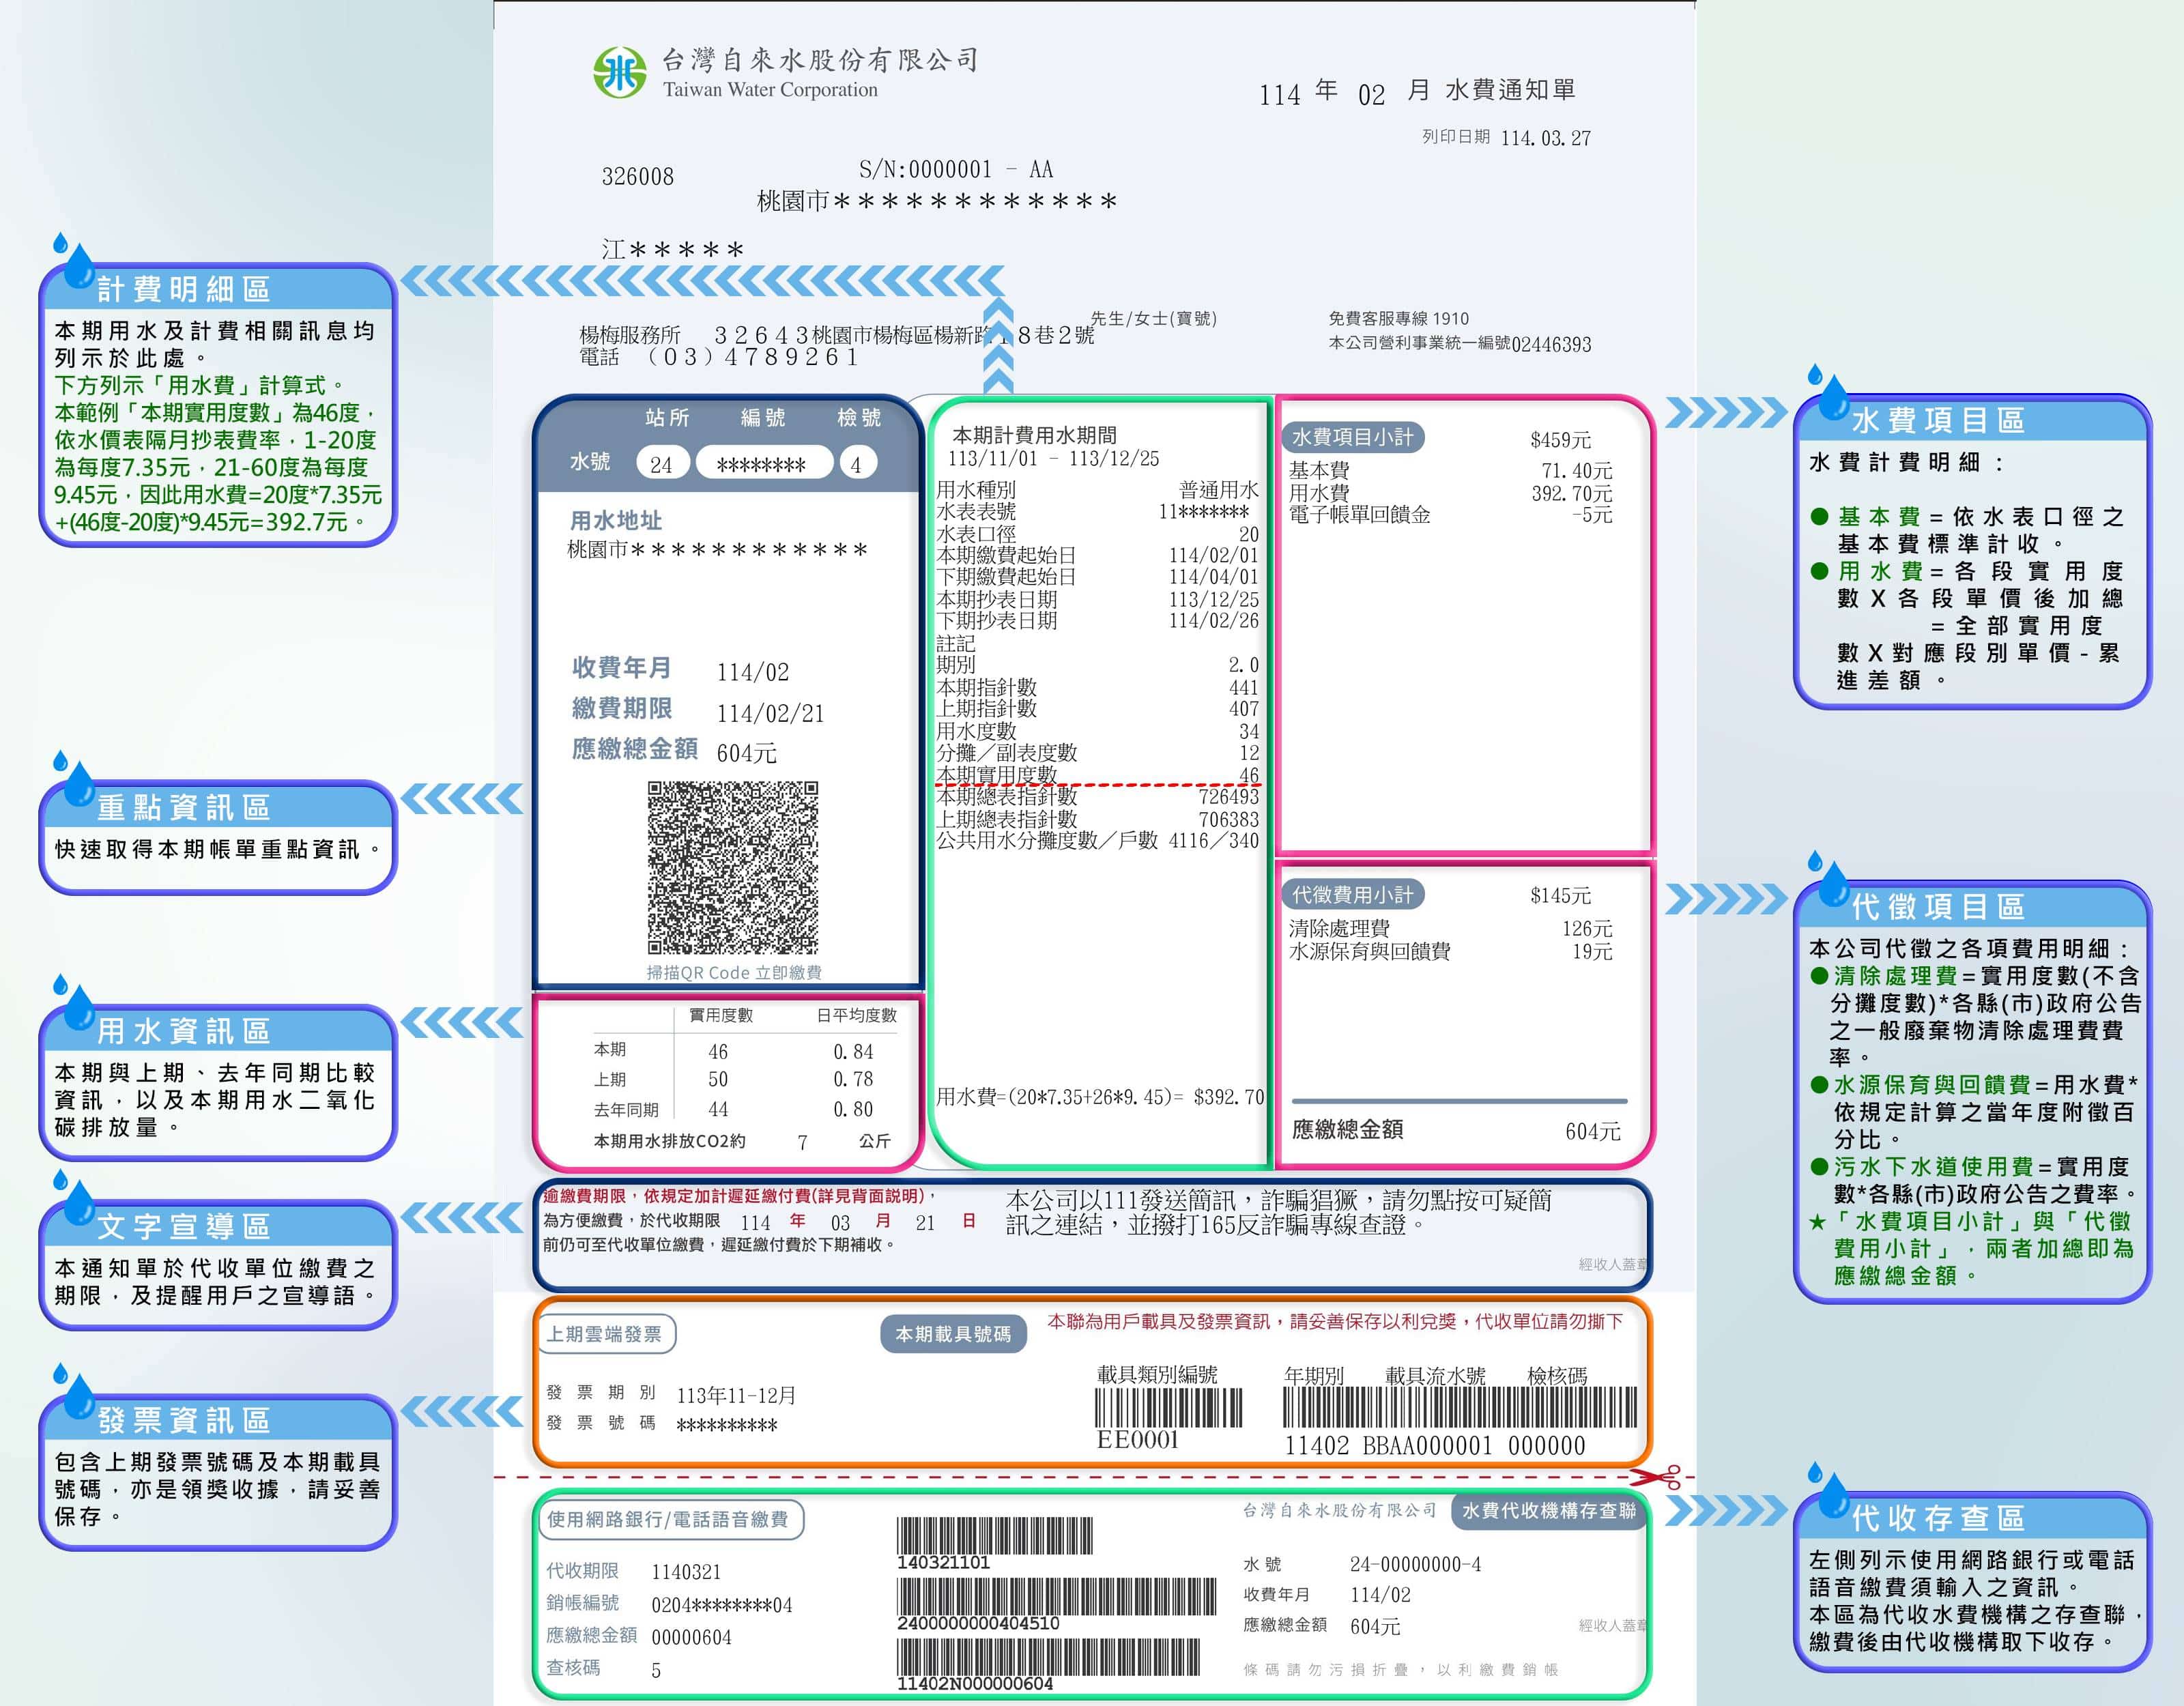The image size is (2184, 1706).
Task: Click the stub 水號 24-00000000-4
Action: coord(1415,1564)
